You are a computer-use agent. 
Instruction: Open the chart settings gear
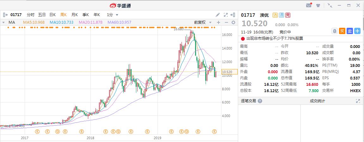(233, 22)
